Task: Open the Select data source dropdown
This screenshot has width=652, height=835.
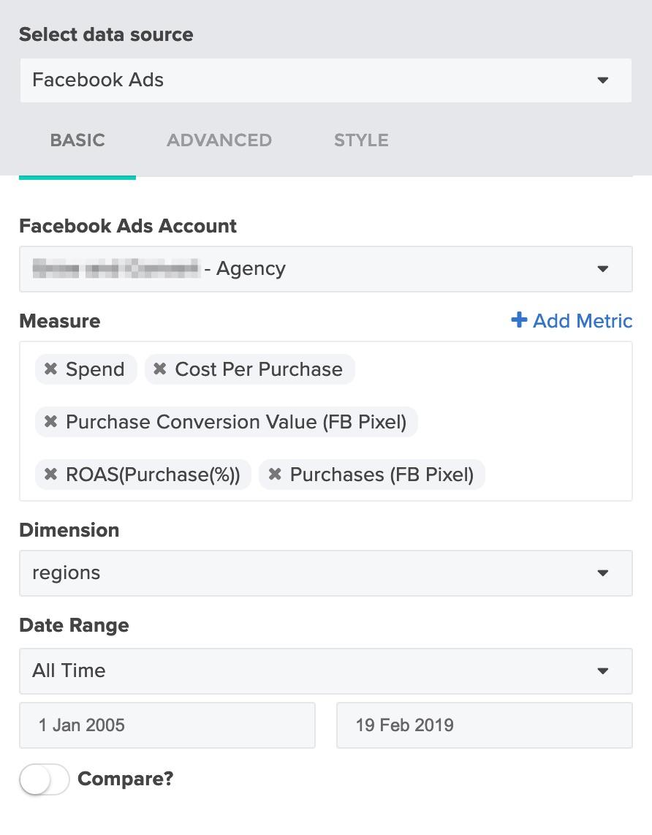Action: click(326, 80)
